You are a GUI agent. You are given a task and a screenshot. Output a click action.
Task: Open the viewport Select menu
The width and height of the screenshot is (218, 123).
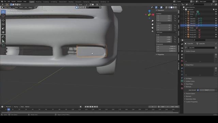tap(21, 8)
